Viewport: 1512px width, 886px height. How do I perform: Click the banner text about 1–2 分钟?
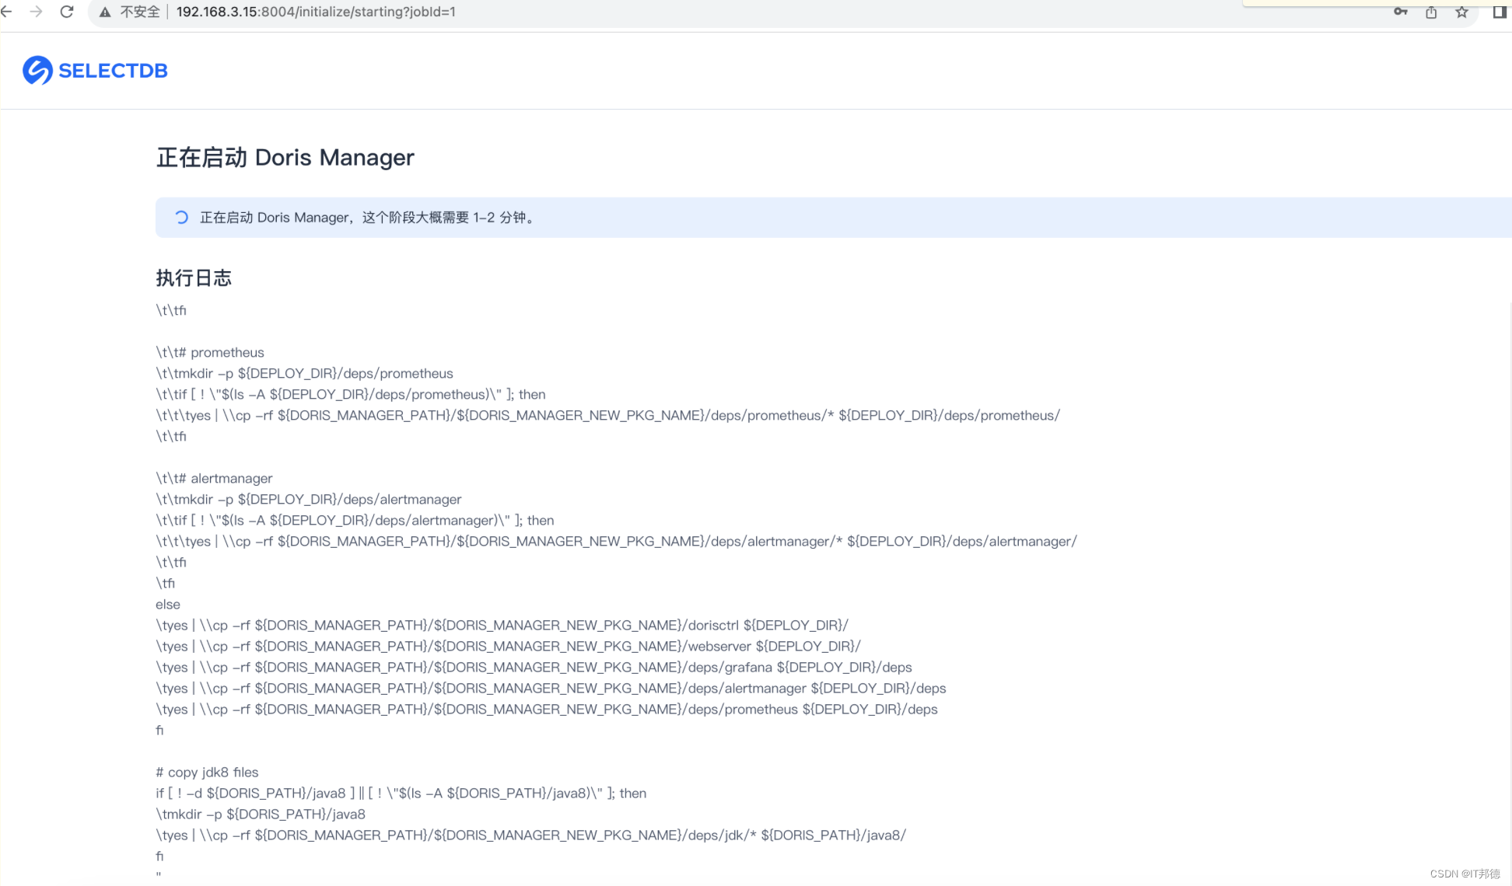pyautogui.click(x=368, y=218)
